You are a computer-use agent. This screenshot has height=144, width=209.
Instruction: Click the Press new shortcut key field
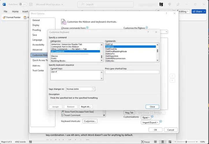point(132,72)
